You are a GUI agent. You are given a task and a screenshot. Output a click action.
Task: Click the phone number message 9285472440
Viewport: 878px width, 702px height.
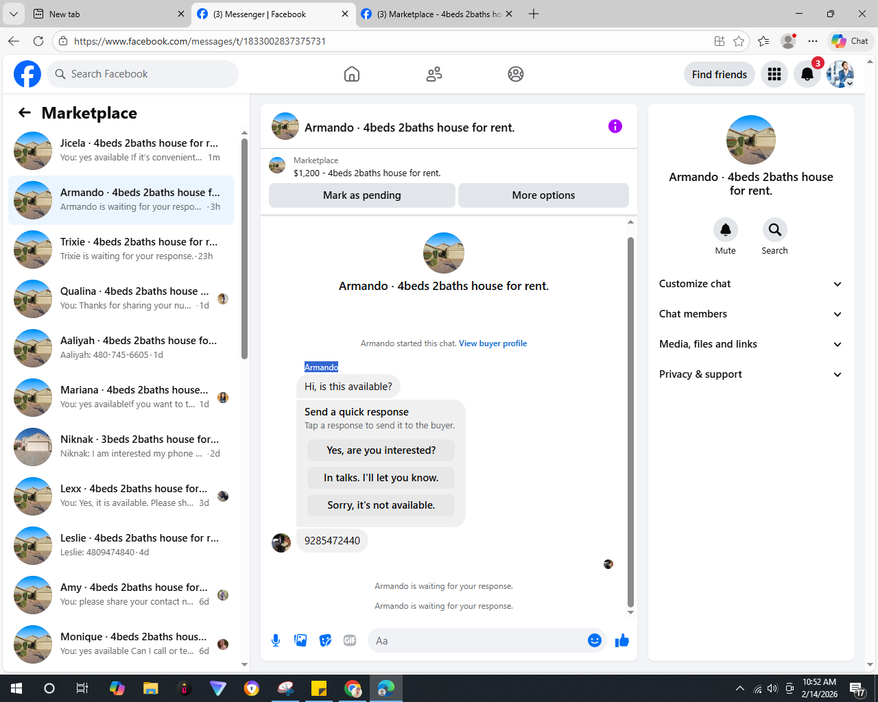[x=332, y=541]
